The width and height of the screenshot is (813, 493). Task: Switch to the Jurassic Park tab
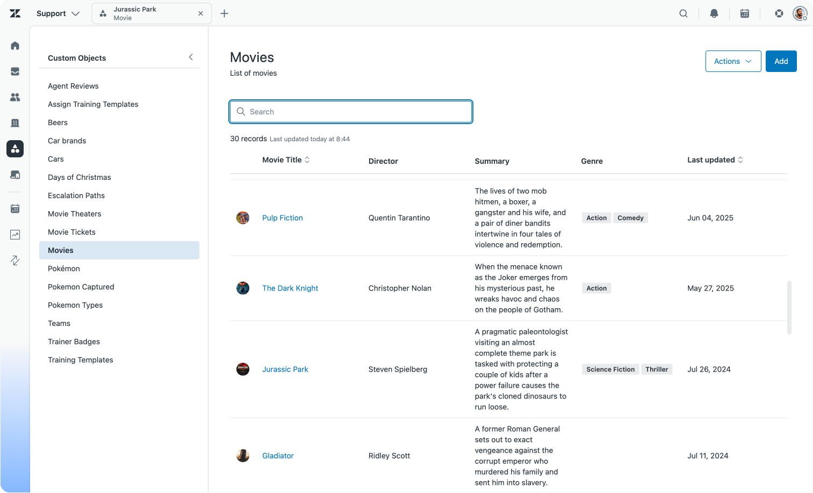click(145, 13)
